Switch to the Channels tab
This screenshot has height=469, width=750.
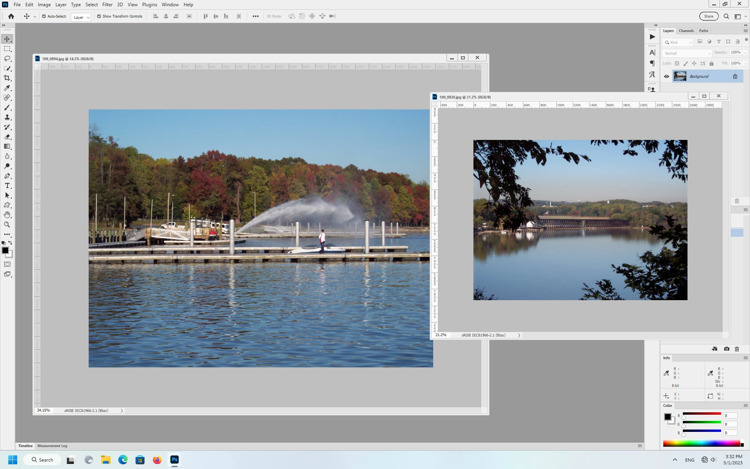(686, 31)
